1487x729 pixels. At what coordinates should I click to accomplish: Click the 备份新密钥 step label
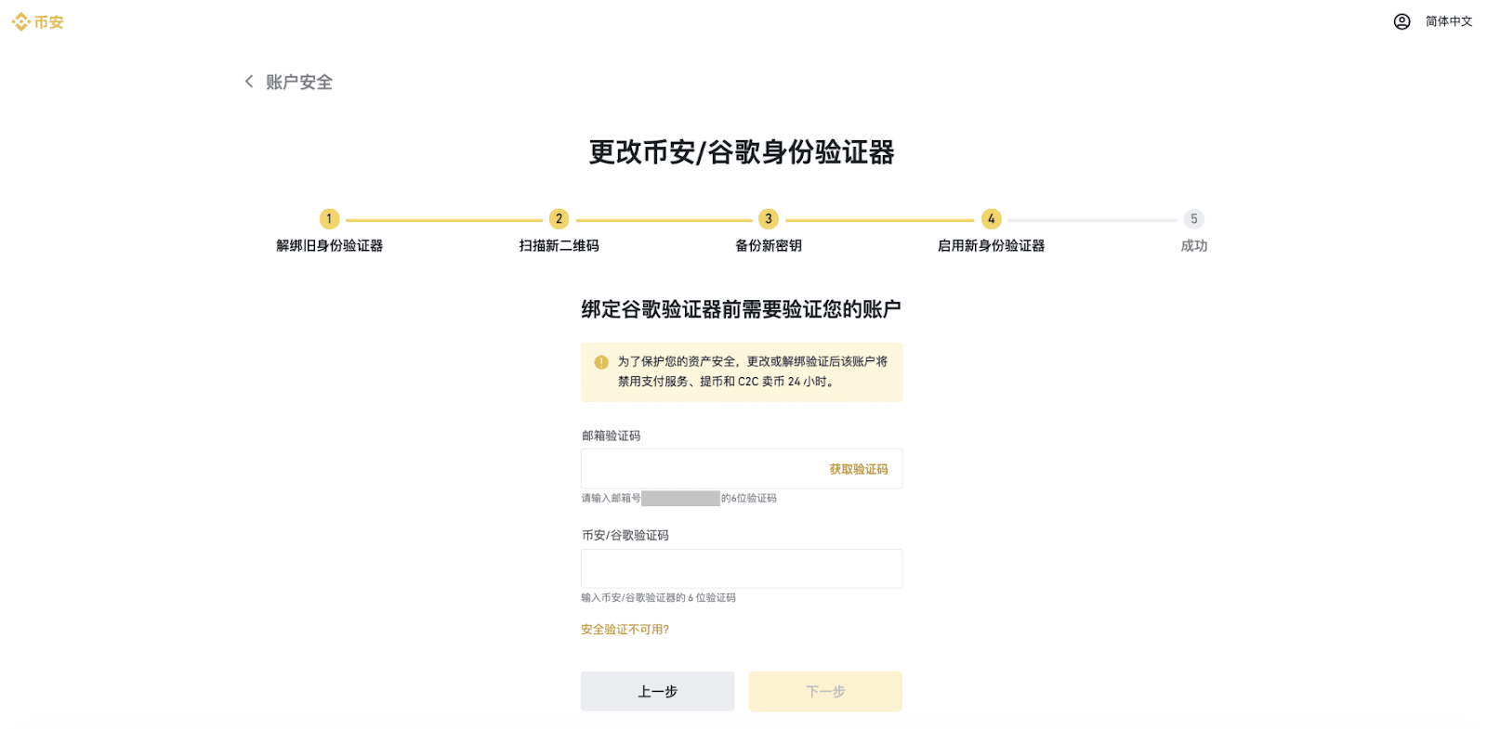point(769,246)
